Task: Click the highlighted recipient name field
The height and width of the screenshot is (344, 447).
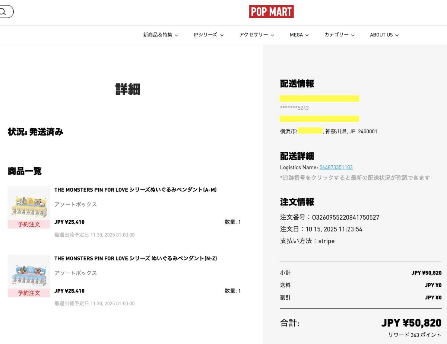Action: (320, 98)
